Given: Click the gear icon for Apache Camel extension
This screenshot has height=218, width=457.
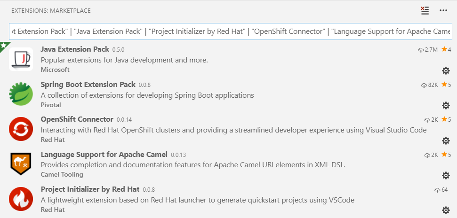Looking at the screenshot, I should pos(446,175).
